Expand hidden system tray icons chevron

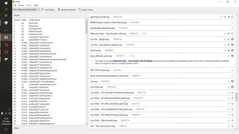click(x=9, y=109)
